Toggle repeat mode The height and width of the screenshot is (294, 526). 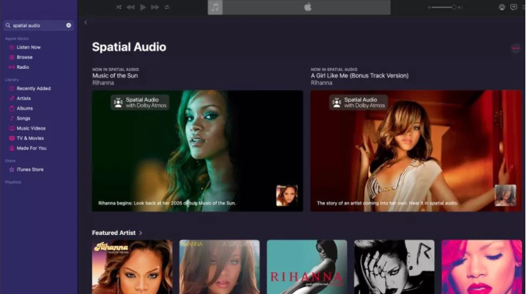pyautogui.click(x=167, y=7)
